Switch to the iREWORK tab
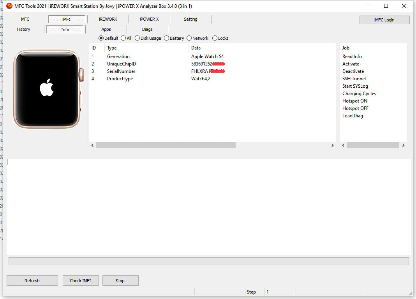The image size is (416, 299). (108, 19)
